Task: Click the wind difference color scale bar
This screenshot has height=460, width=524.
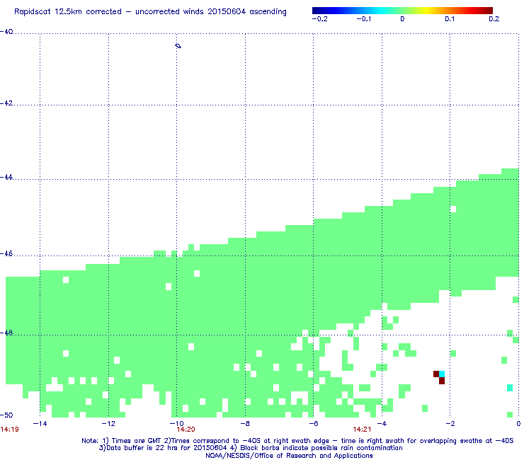Action: tap(402, 11)
